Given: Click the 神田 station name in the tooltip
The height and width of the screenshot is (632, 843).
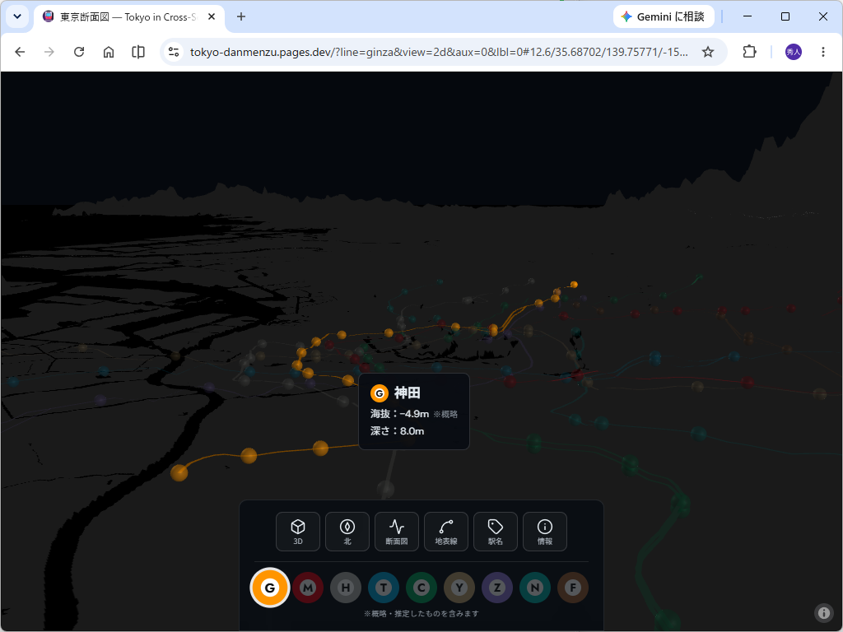Looking at the screenshot, I should 407,393.
